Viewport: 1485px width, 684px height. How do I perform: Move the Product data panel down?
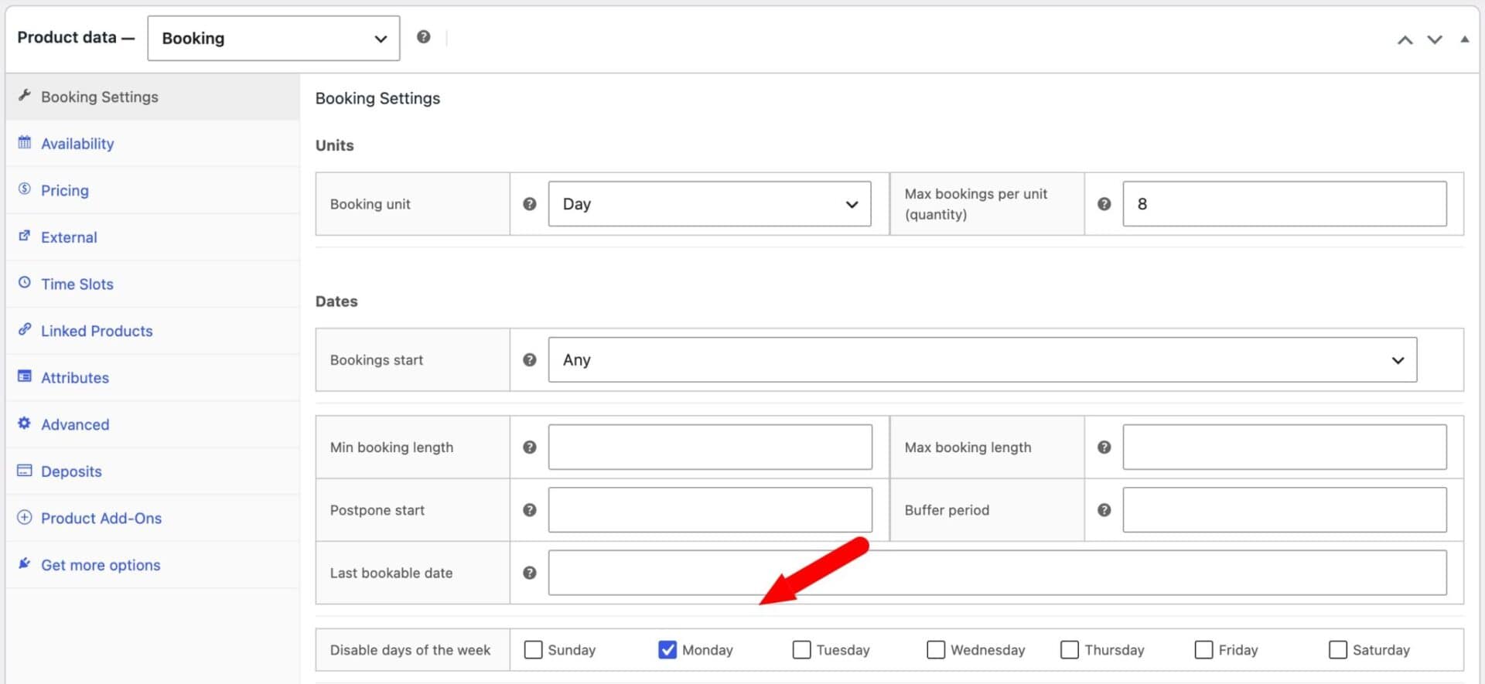click(1435, 40)
